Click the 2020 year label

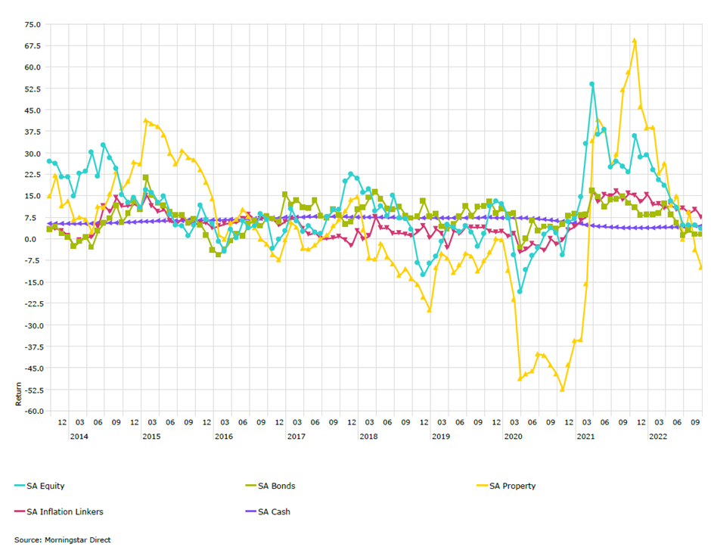[x=514, y=437]
